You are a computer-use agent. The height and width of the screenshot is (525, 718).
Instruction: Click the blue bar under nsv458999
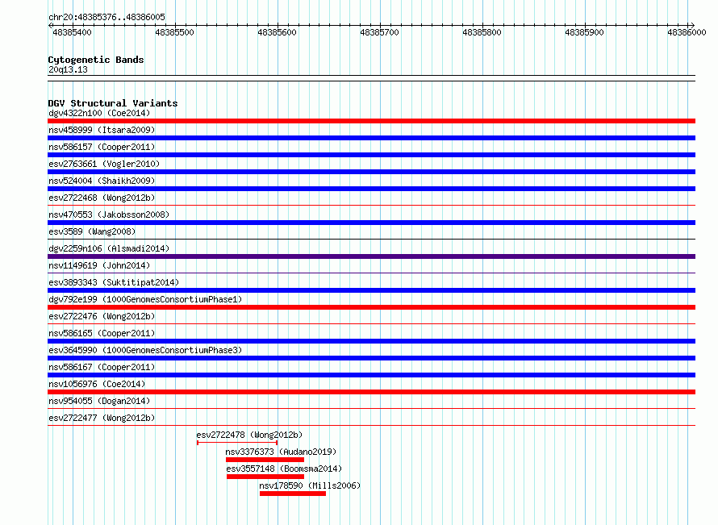click(371, 138)
